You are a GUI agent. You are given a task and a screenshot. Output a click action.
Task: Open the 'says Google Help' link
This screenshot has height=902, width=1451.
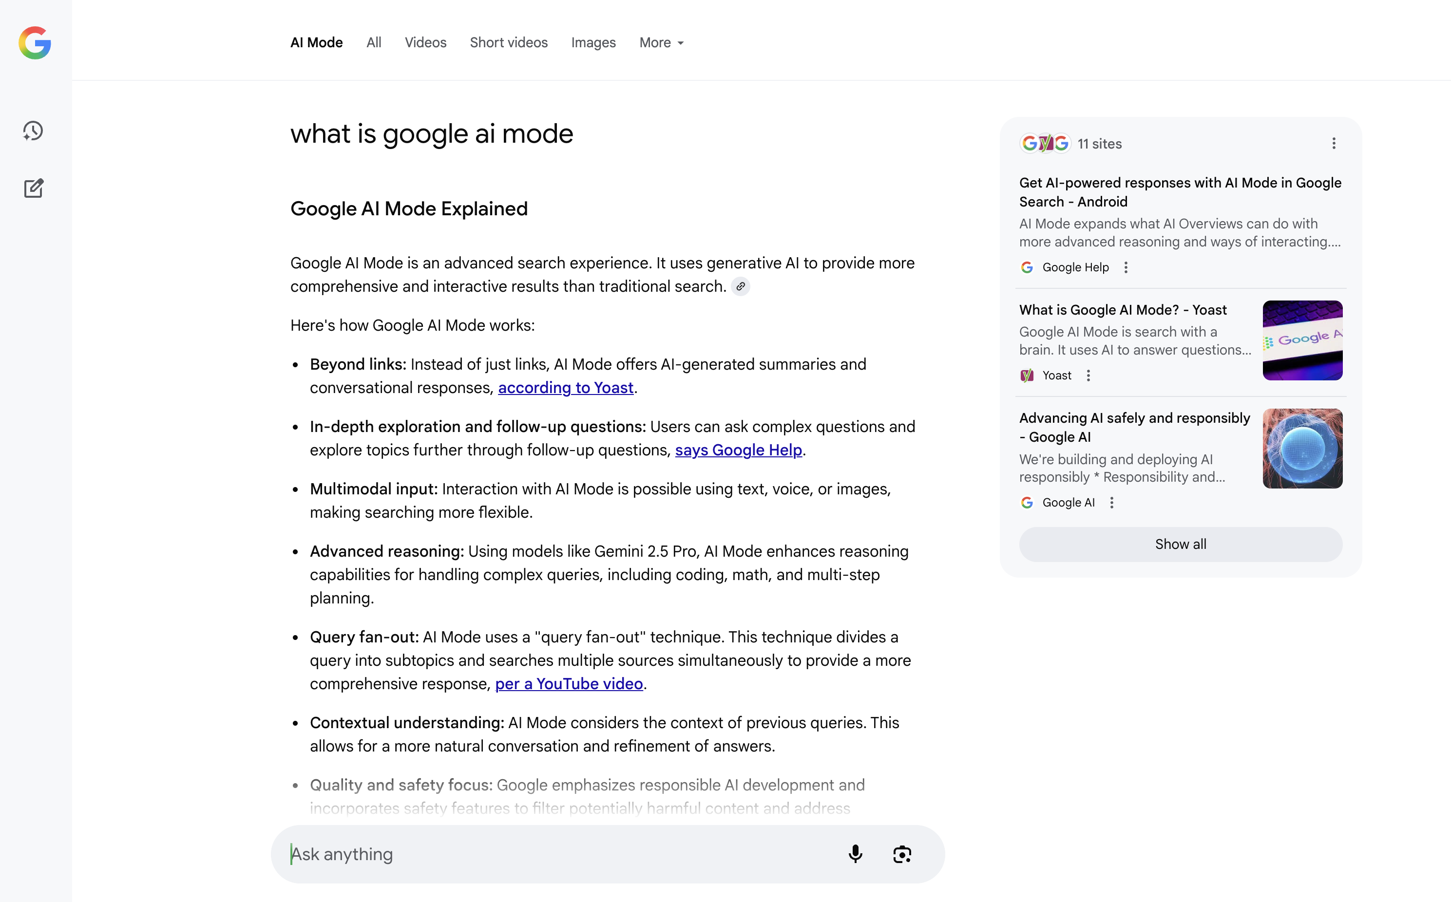[738, 450]
